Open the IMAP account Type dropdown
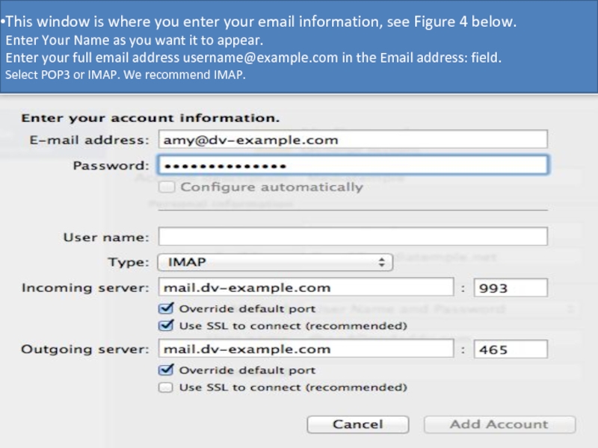This screenshot has width=598, height=448. pos(274,262)
